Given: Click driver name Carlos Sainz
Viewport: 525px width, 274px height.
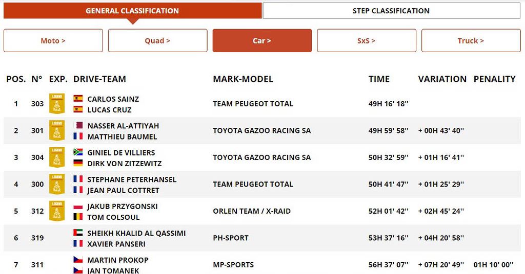Looking at the screenshot, I should (113, 99).
